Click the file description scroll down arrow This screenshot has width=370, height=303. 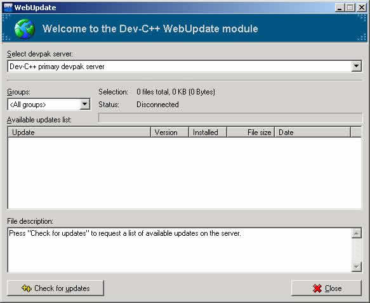(x=356, y=267)
